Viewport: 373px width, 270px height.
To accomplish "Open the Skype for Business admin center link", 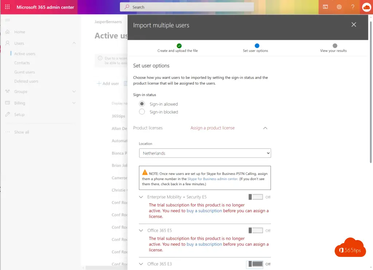I will (212, 179).
